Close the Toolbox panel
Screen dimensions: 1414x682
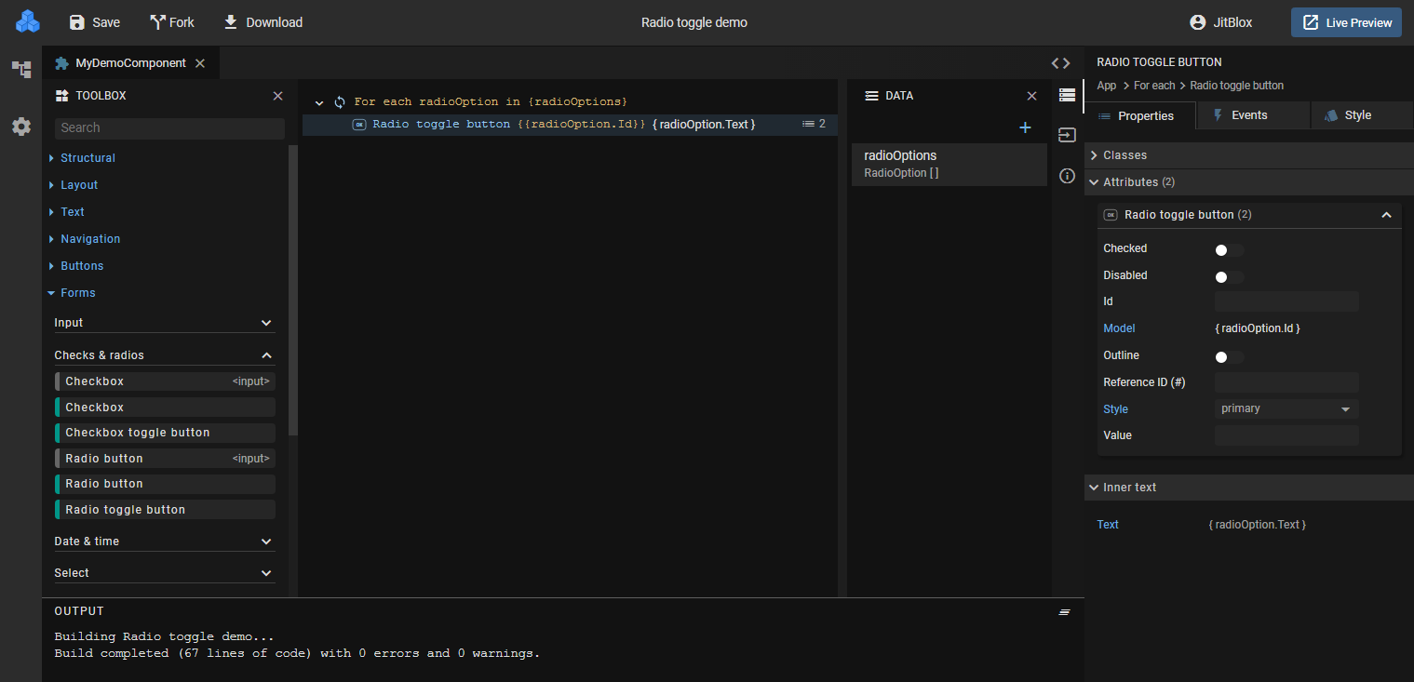(277, 96)
